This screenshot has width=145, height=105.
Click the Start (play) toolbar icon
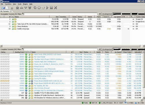[x=47, y=8]
